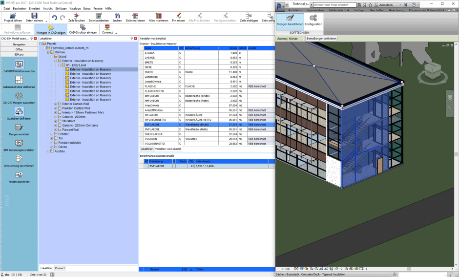Image resolution: width=459 pixels, height=277 pixels.
Task: Open the Extras menu
Action: click(87, 8)
